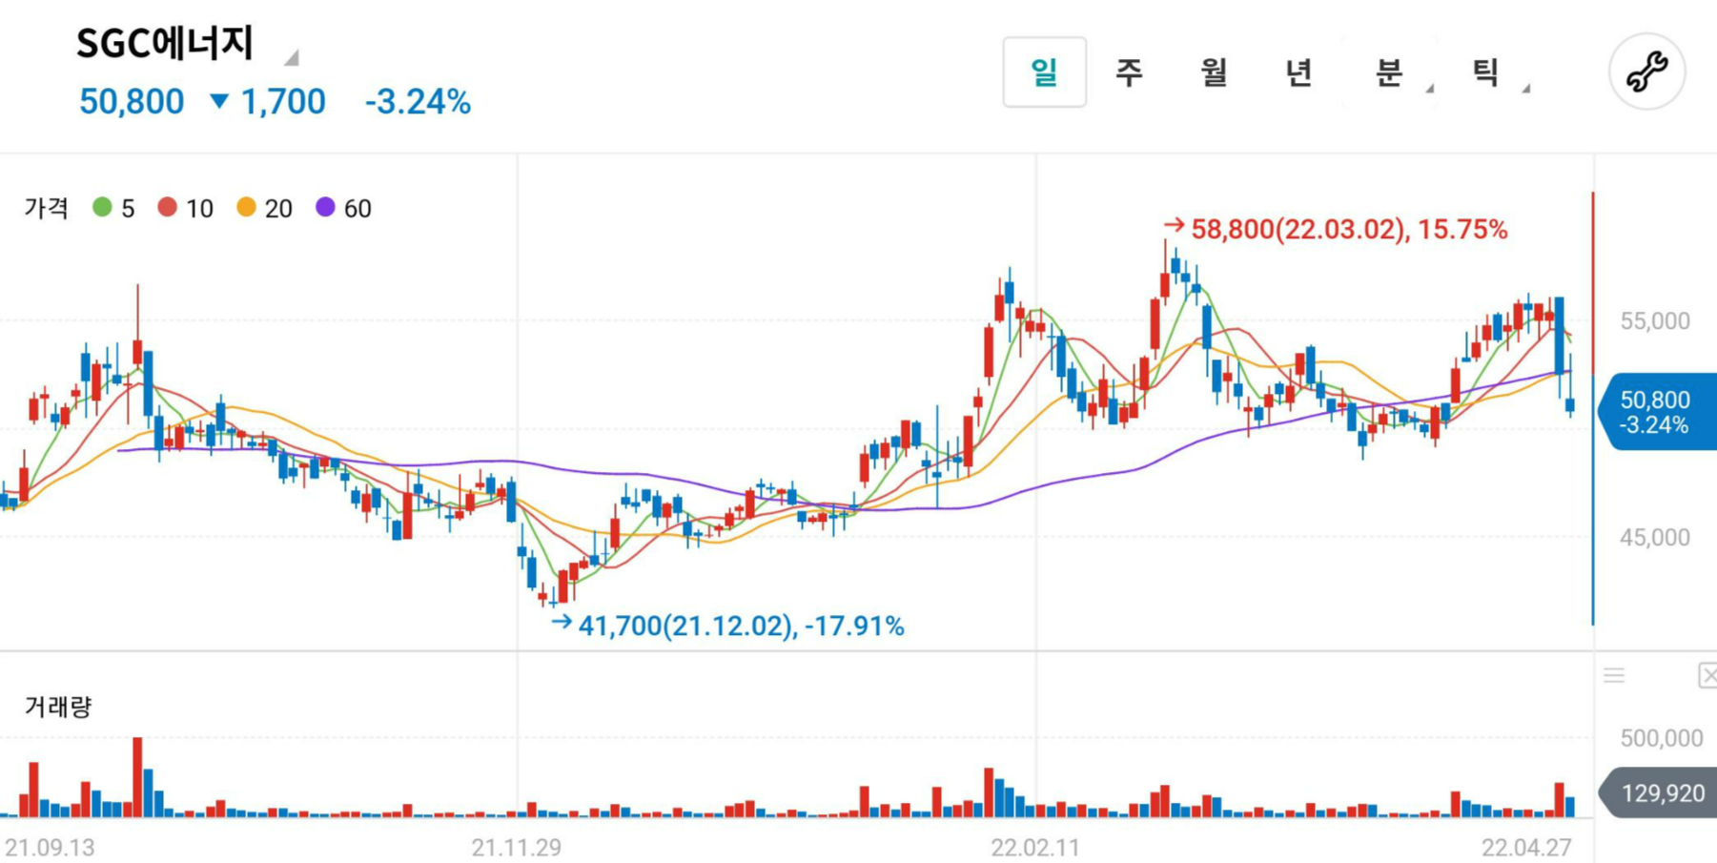Close the volume panel with X icon
Image resolution: width=1717 pixels, height=863 pixels.
tap(1707, 675)
